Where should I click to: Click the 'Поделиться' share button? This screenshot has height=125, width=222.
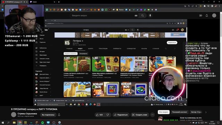pyautogui.click(x=121, y=115)
